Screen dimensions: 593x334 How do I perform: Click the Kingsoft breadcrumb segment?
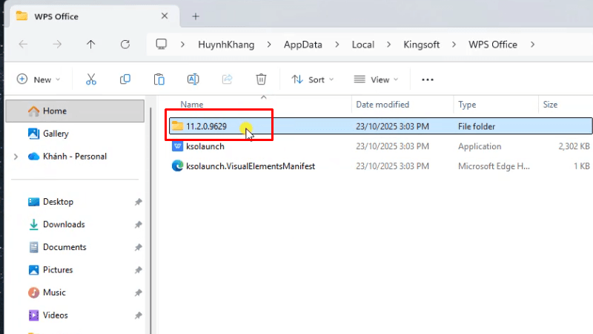(x=420, y=45)
